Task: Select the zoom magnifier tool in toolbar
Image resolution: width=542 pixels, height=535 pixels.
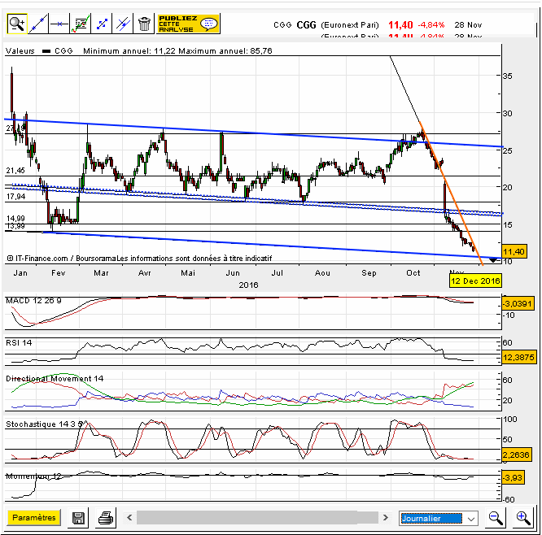Action: click(x=16, y=24)
